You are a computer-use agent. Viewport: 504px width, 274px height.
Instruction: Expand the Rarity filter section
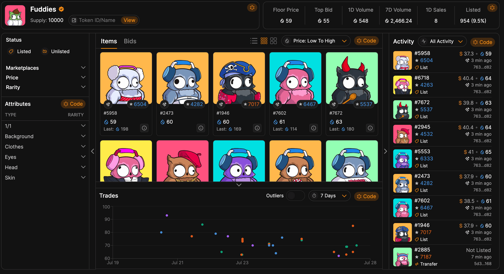click(46, 87)
